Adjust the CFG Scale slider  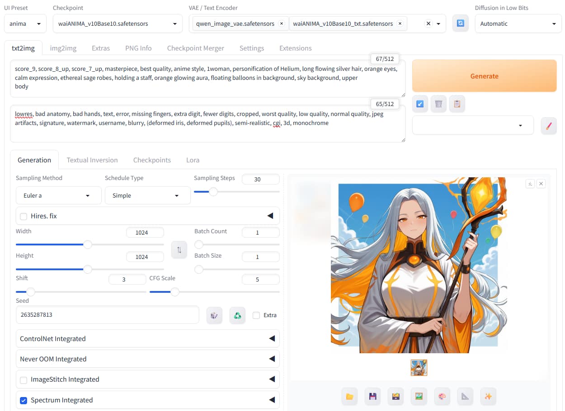(215, 292)
